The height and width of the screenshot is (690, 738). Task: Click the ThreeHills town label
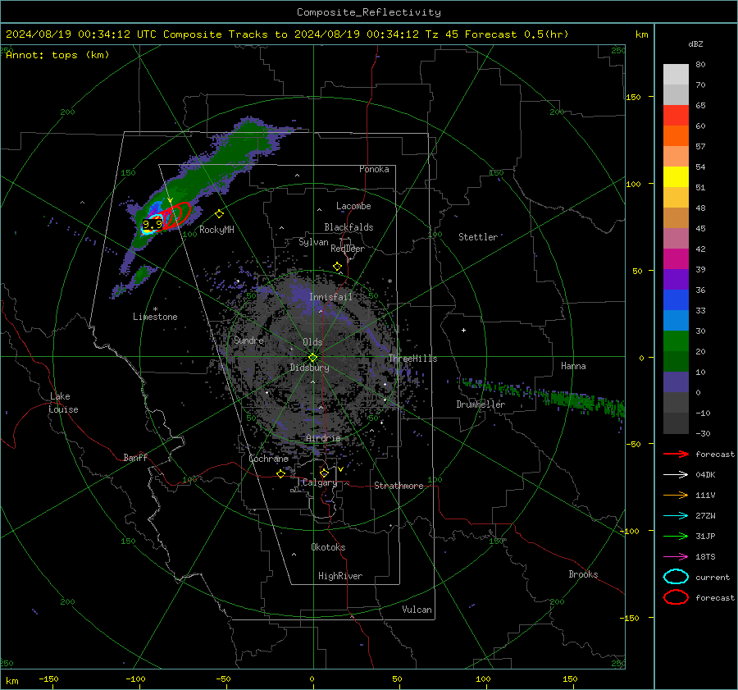point(412,359)
